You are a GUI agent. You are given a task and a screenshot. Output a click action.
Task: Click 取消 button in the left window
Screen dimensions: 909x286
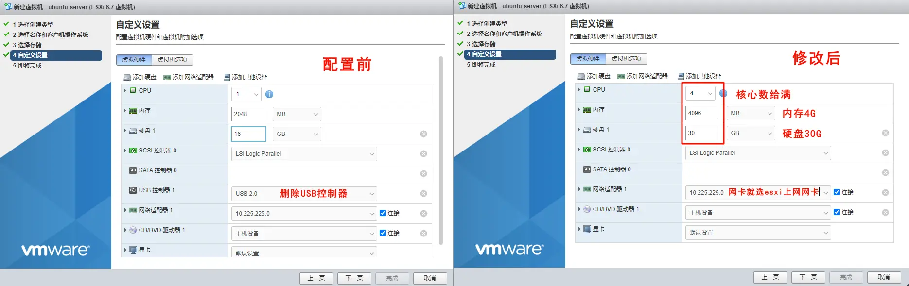pyautogui.click(x=430, y=278)
